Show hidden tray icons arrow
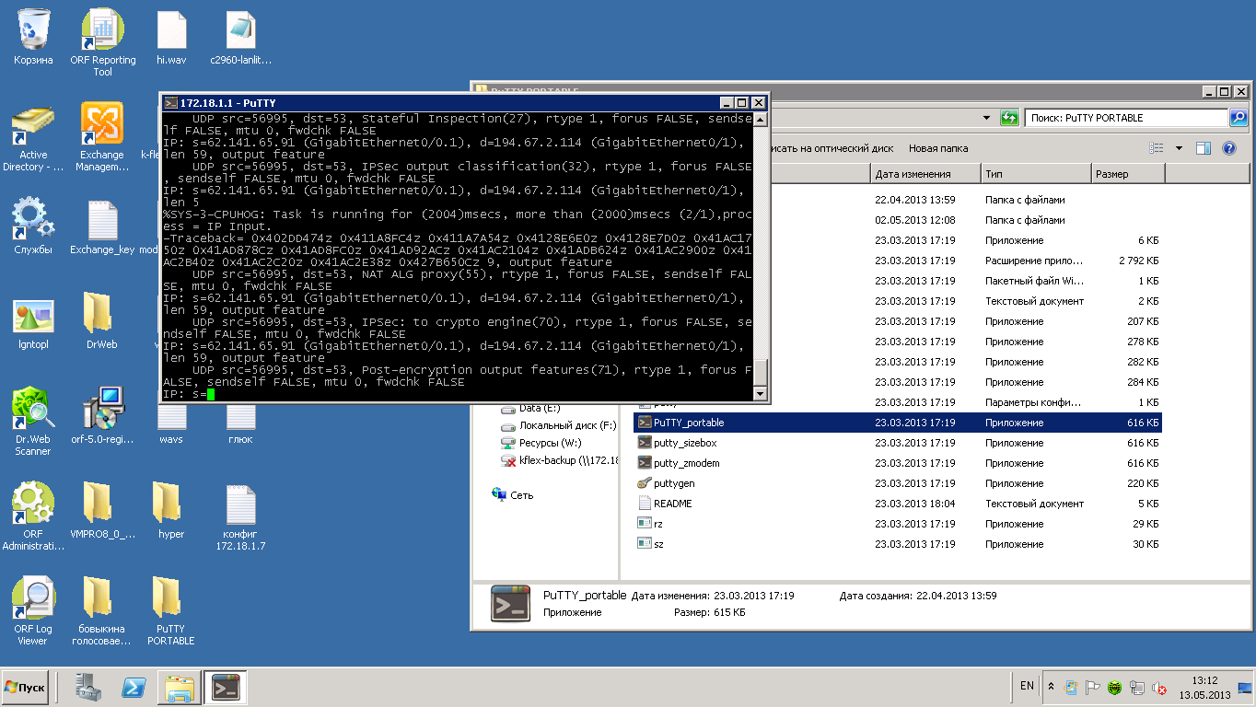The height and width of the screenshot is (707, 1256). click(x=1052, y=688)
